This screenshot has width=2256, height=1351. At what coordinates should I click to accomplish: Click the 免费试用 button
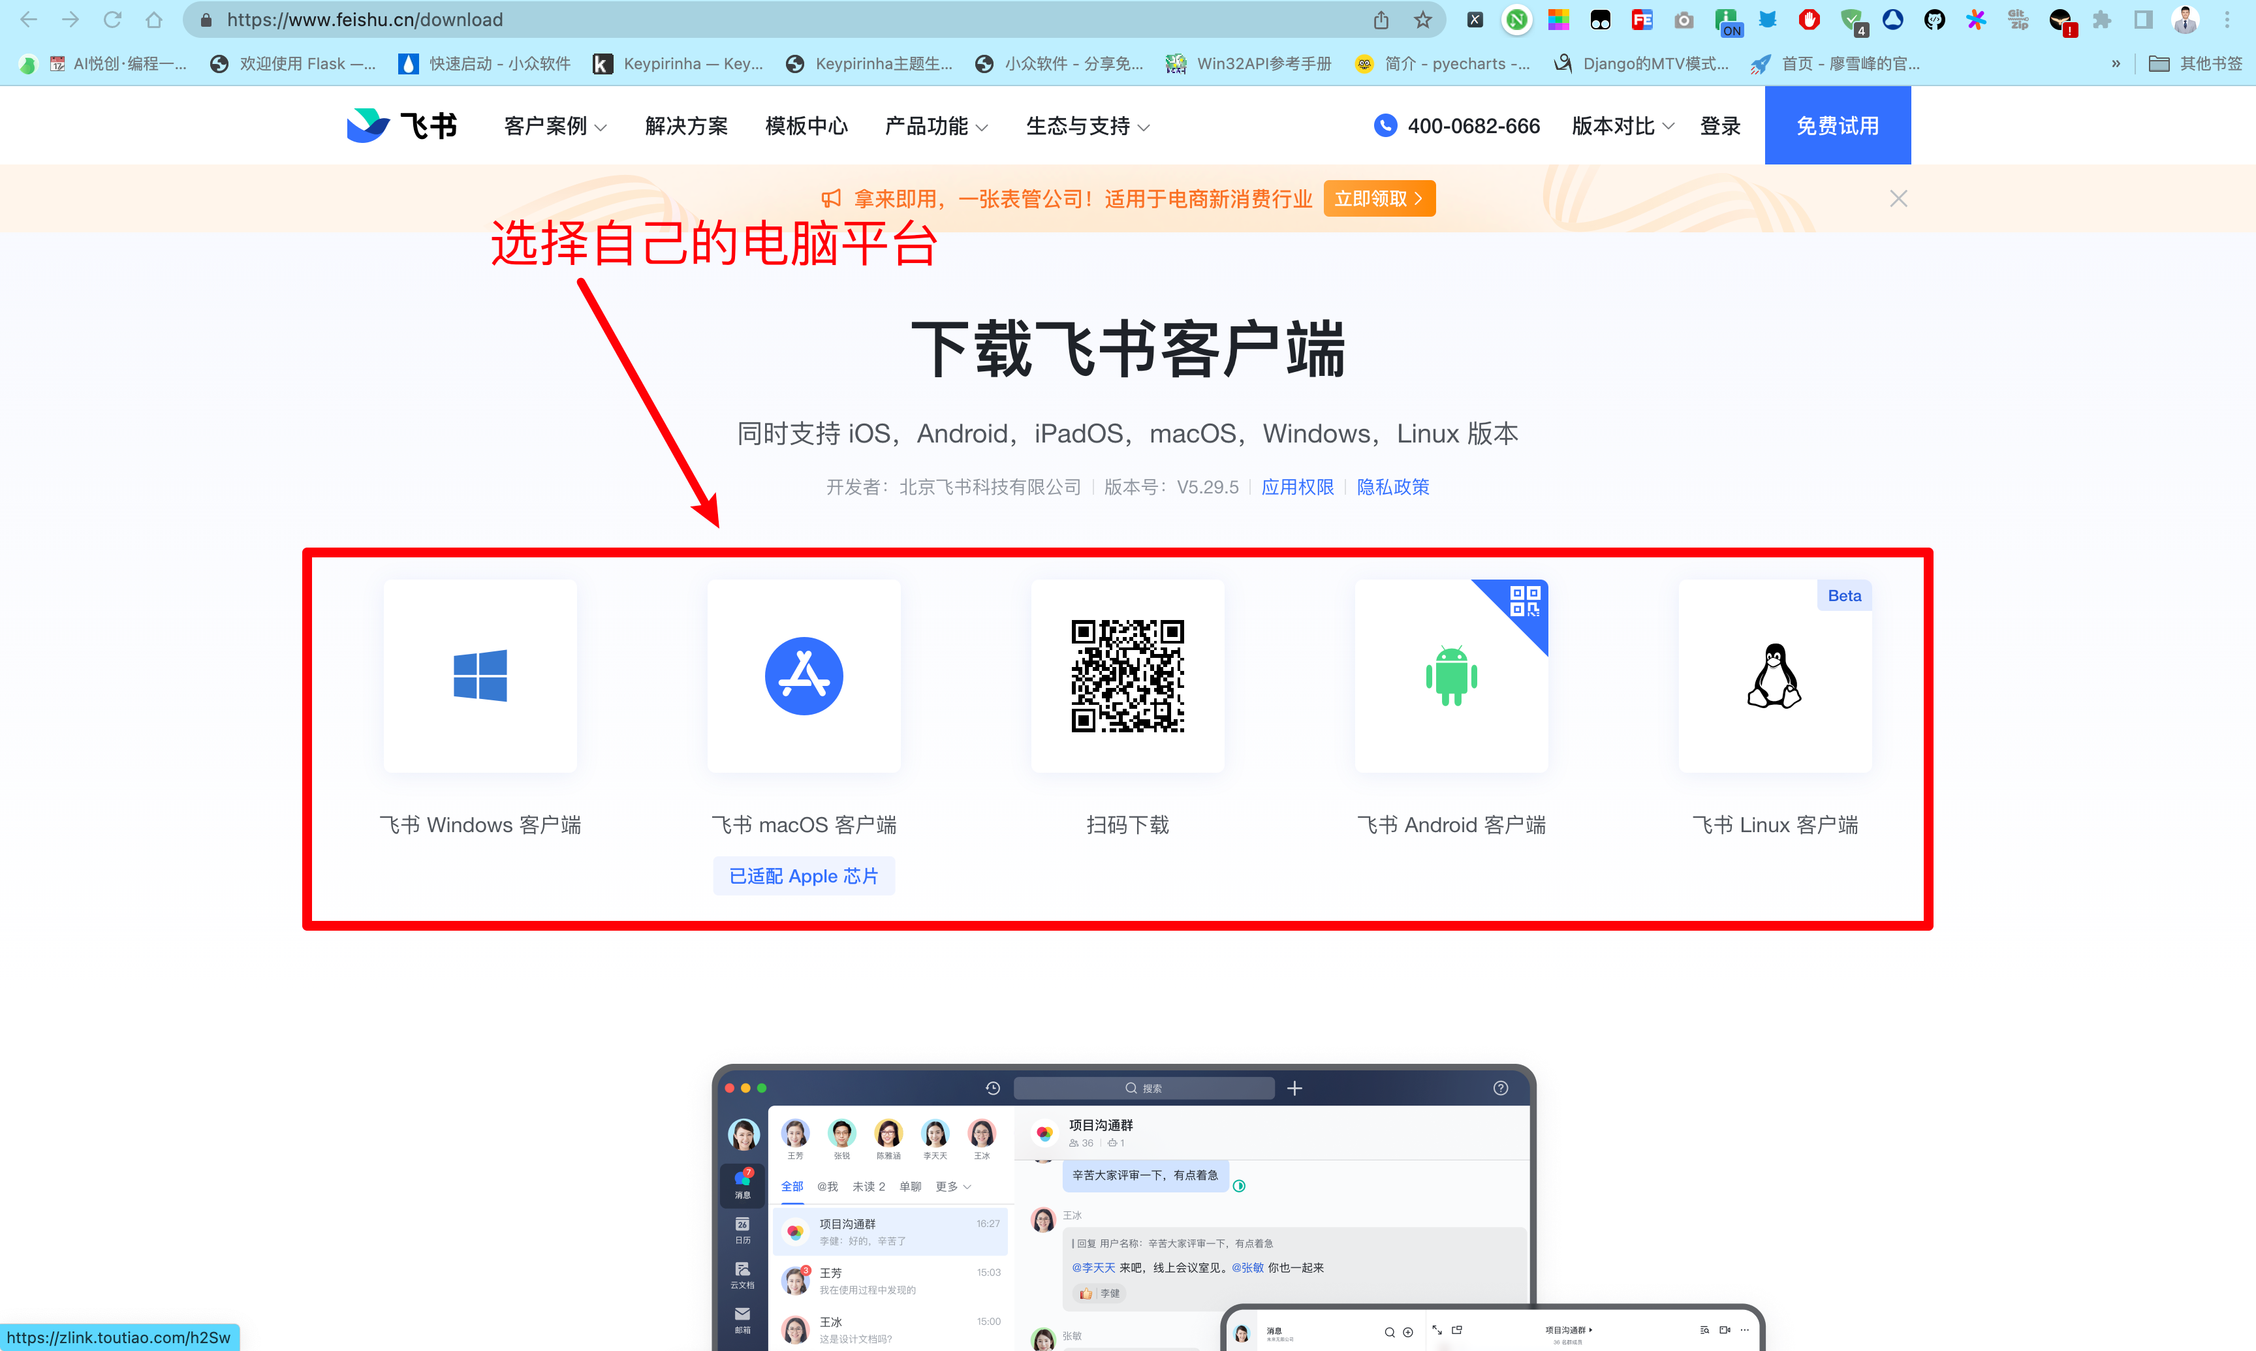coord(1837,125)
